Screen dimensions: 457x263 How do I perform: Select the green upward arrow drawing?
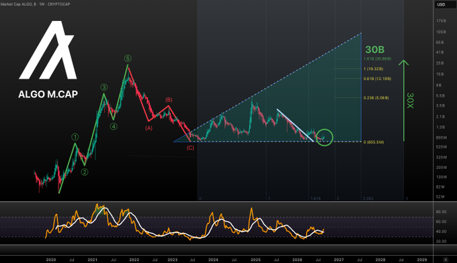click(404, 101)
